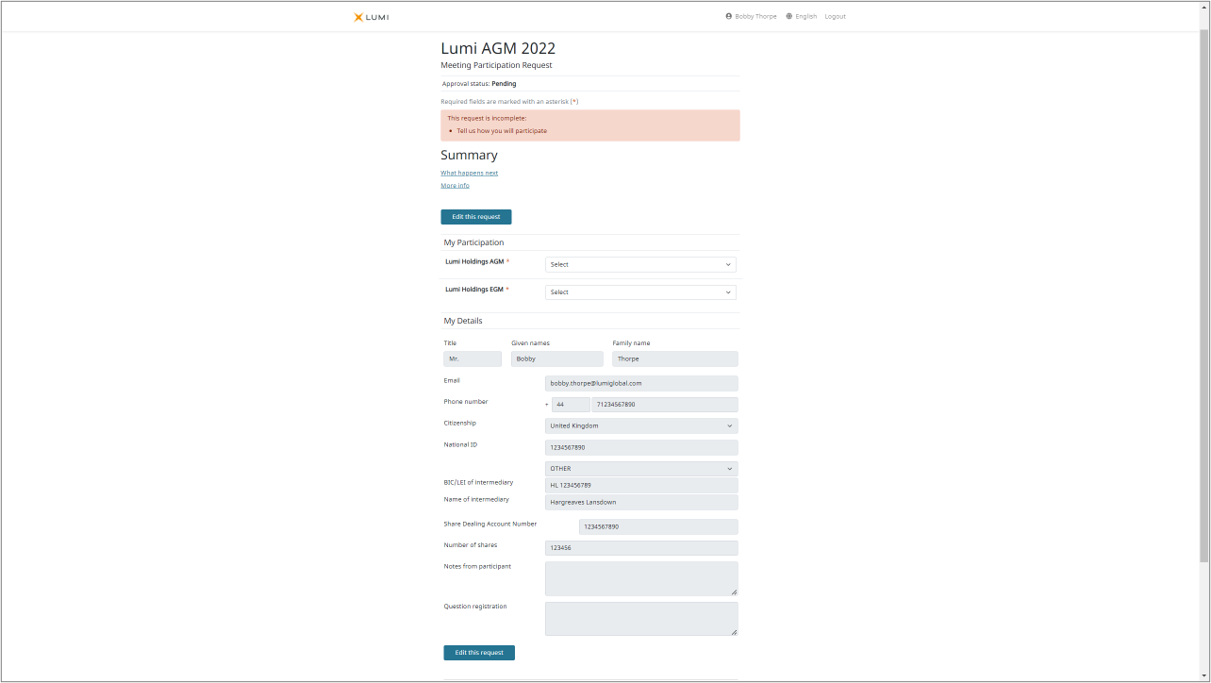This screenshot has width=1211, height=683.
Task: Click the Name of intermediary field
Action: pos(641,503)
